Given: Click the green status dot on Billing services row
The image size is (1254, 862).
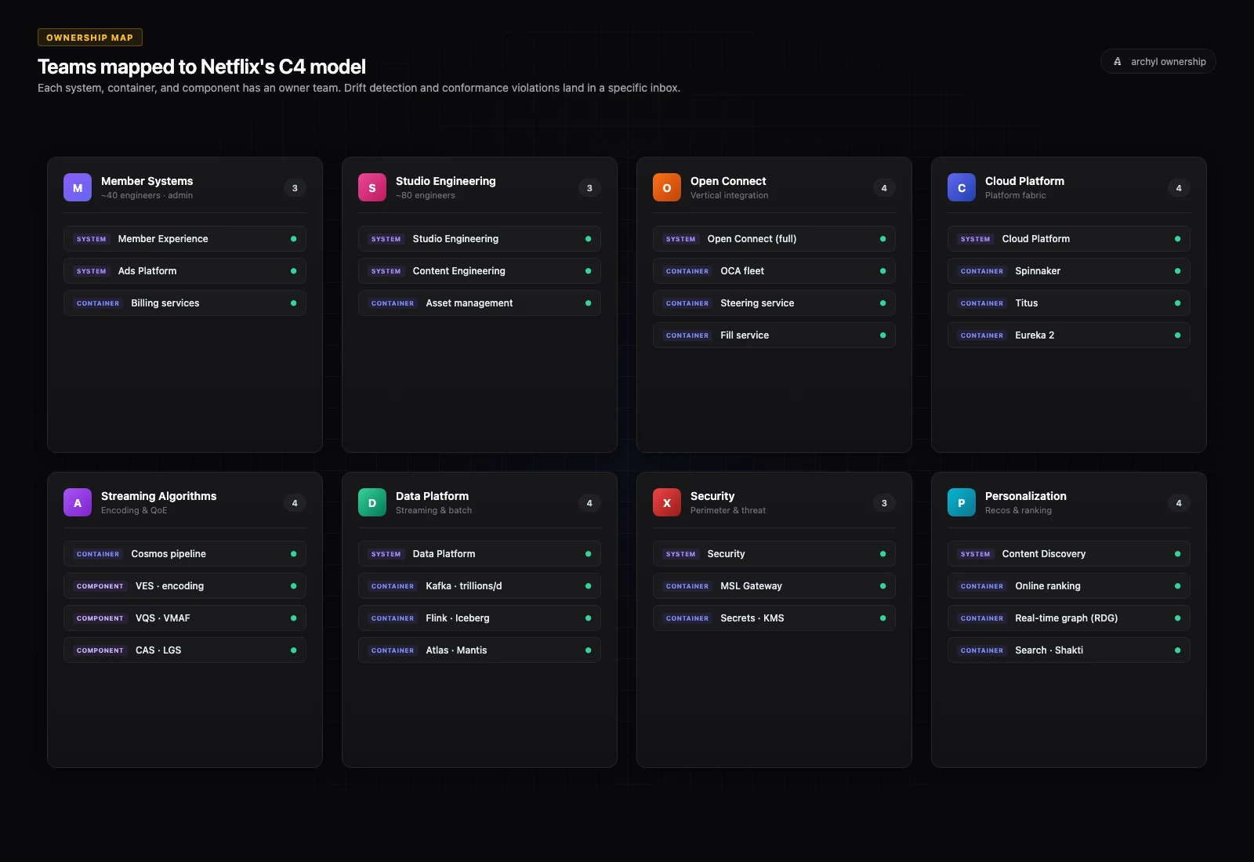Looking at the screenshot, I should (293, 303).
